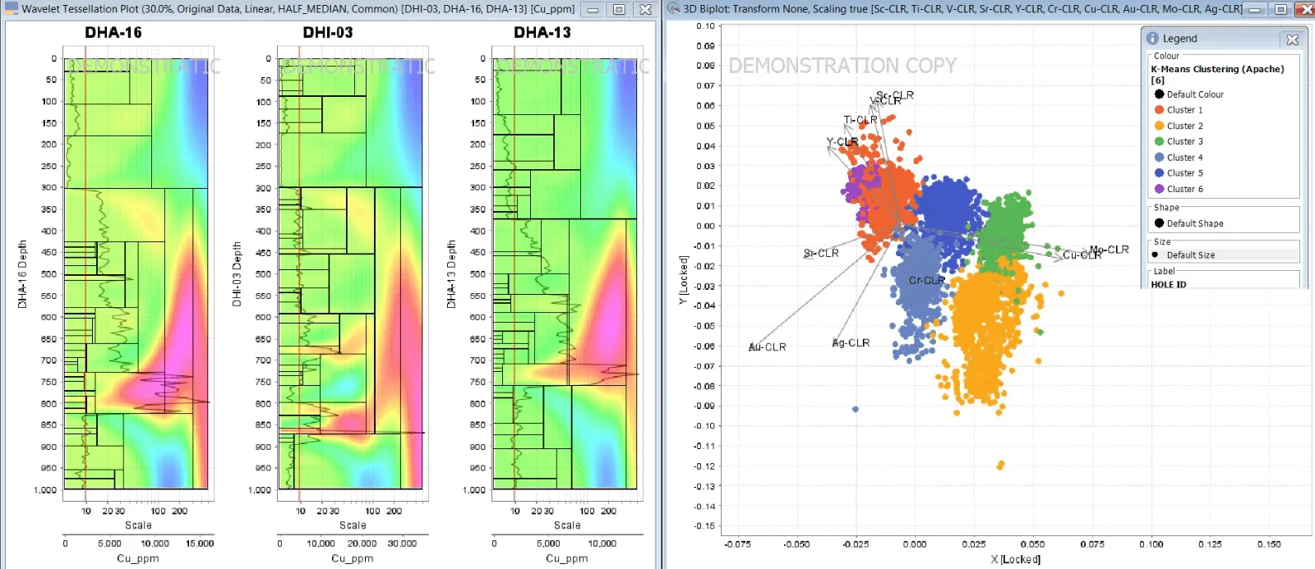Click the Y [Locked] axis label
The image size is (1315, 569).
pos(683,280)
